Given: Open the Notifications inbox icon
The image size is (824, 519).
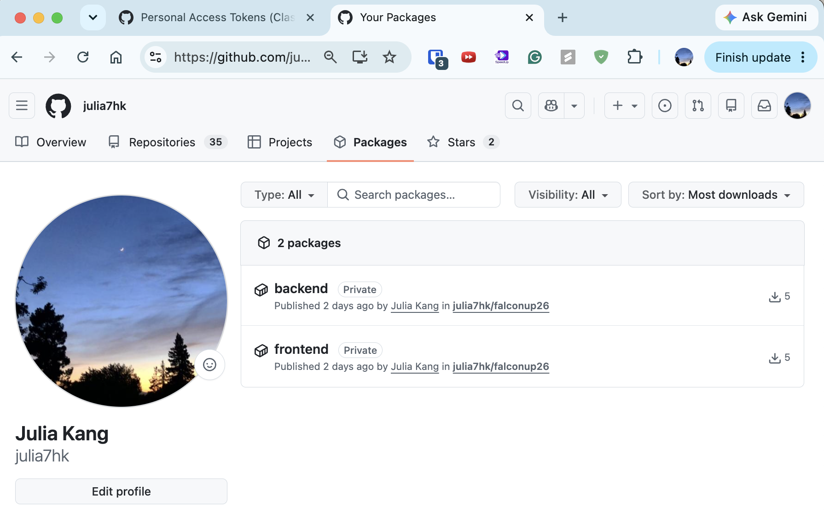Looking at the screenshot, I should (x=764, y=106).
